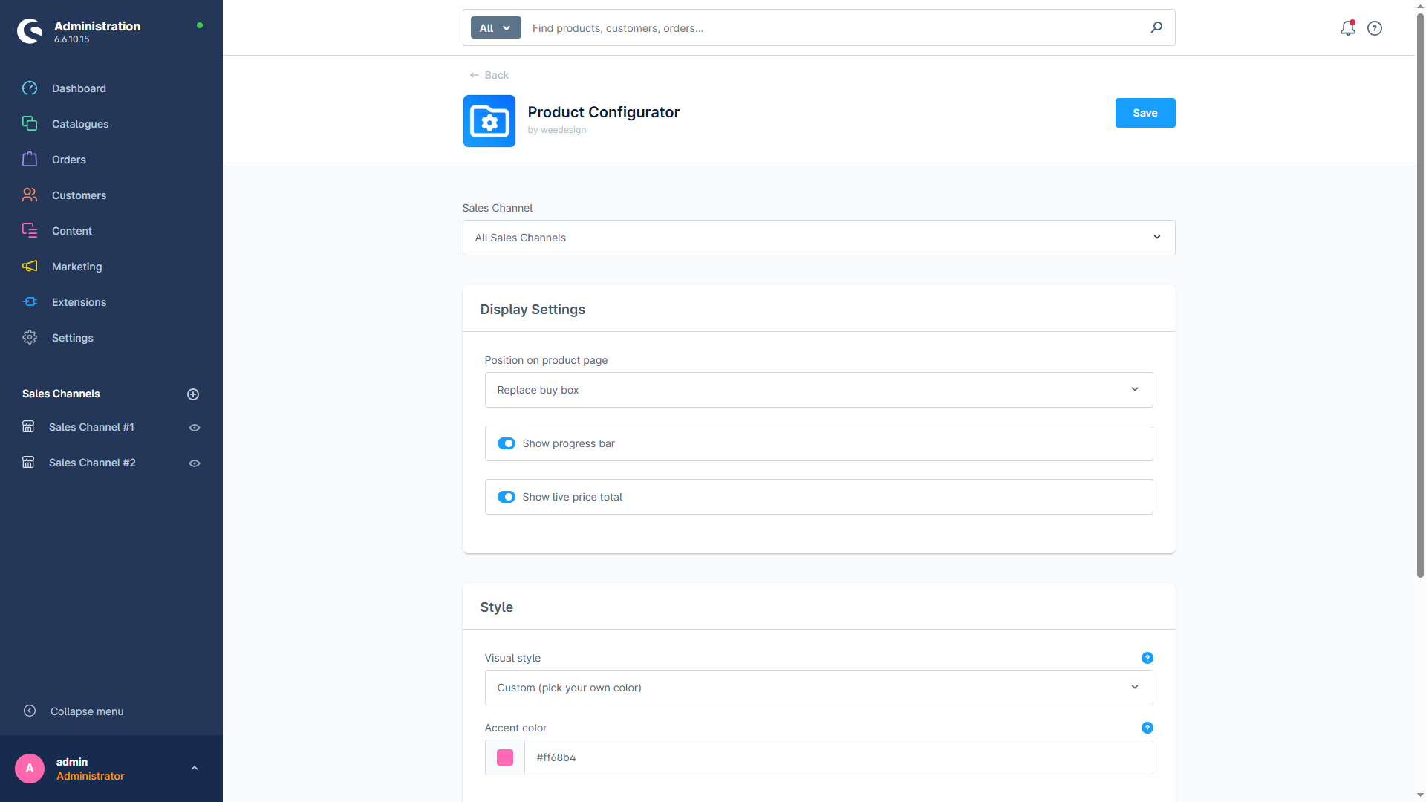Click the admin avatar circle
Viewport: 1426px width, 802px height.
click(x=30, y=769)
